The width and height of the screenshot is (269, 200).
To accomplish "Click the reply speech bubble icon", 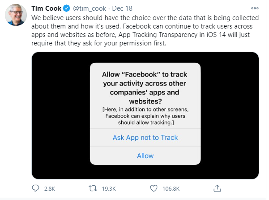I will pos(35,188).
